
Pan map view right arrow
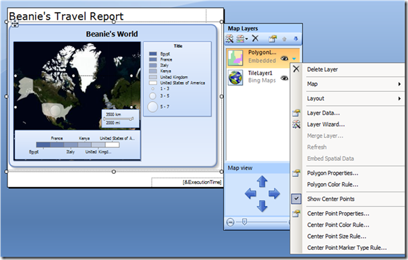(x=274, y=194)
